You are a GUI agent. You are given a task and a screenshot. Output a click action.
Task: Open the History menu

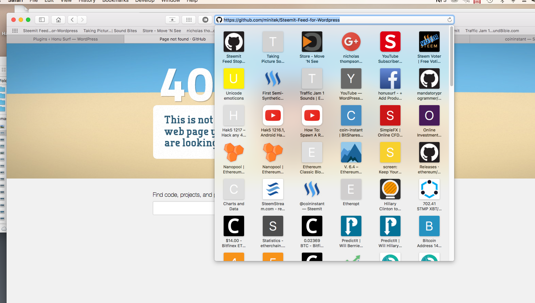tap(87, 1)
